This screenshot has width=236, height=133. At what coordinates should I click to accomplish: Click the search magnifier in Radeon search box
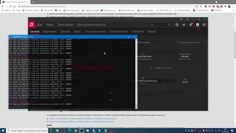coord(169,25)
